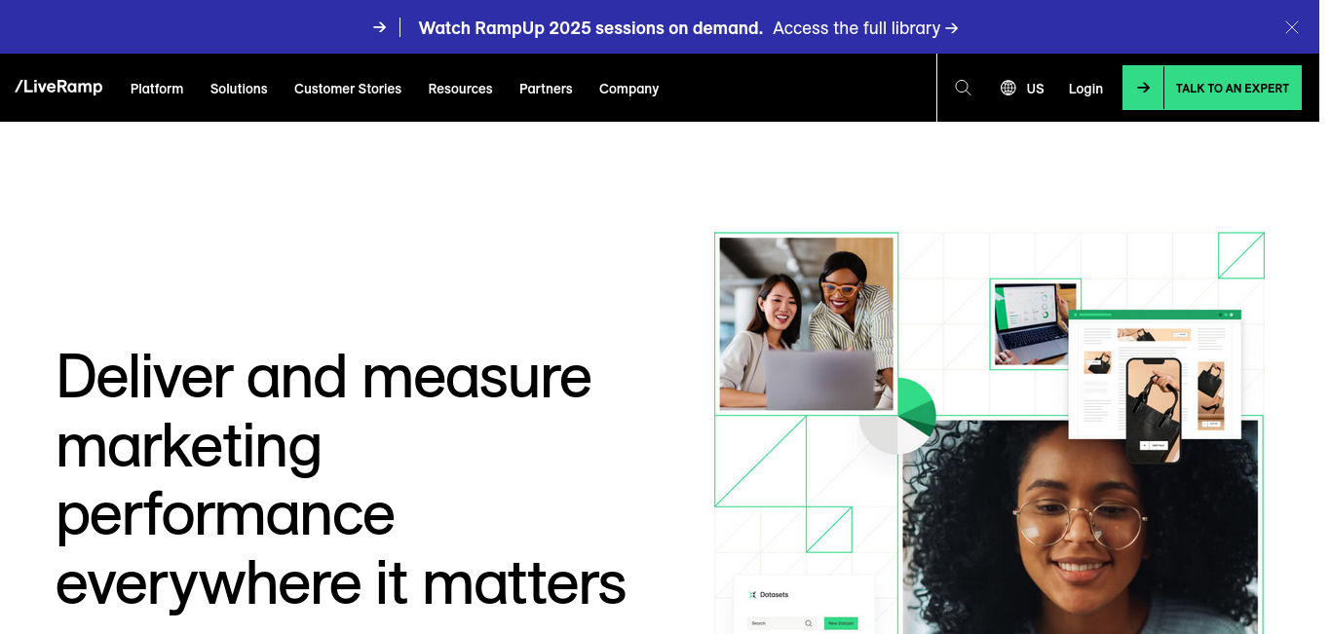Click the phone showing handbag product image
The width and height of the screenshot is (1331, 634).
[x=1154, y=410]
